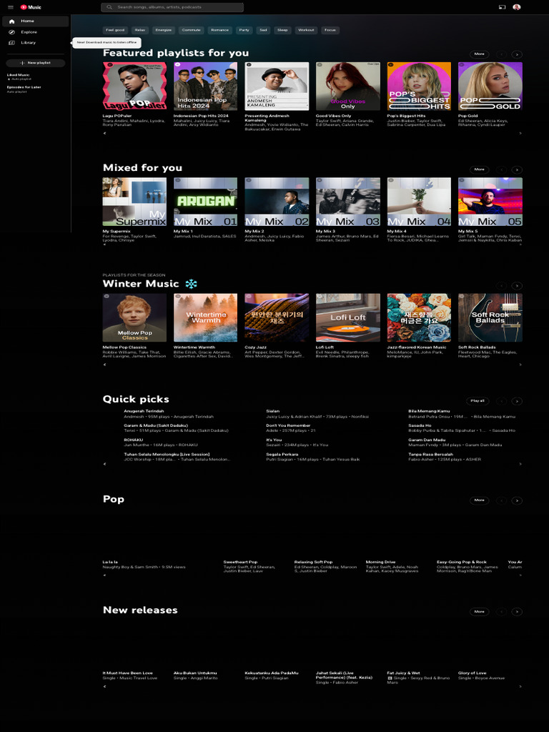Click More for New releases
The height and width of the screenshot is (732, 549).
coord(480,612)
